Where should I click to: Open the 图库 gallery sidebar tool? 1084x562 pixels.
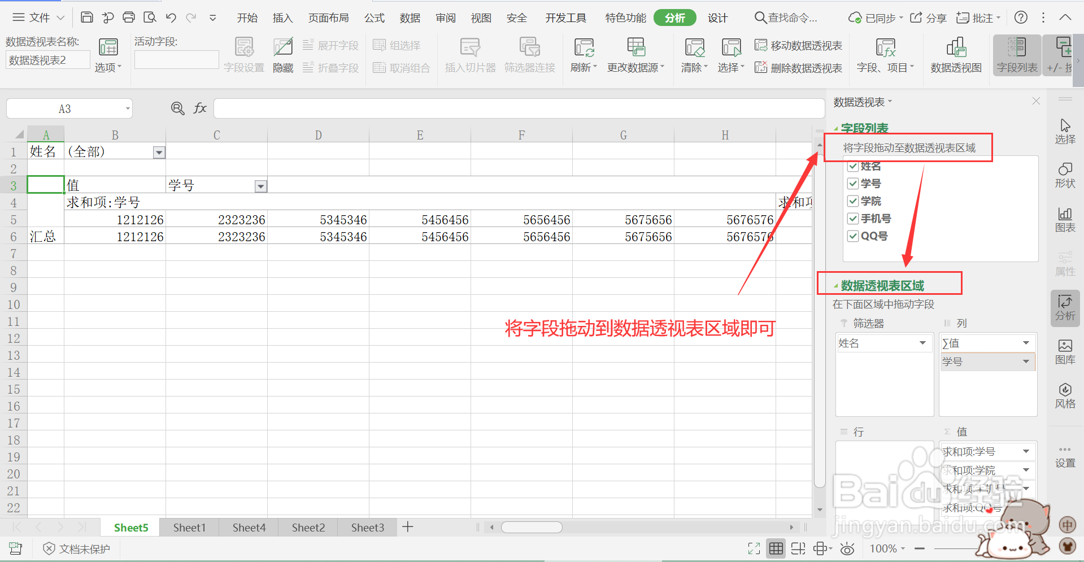pyautogui.click(x=1065, y=352)
